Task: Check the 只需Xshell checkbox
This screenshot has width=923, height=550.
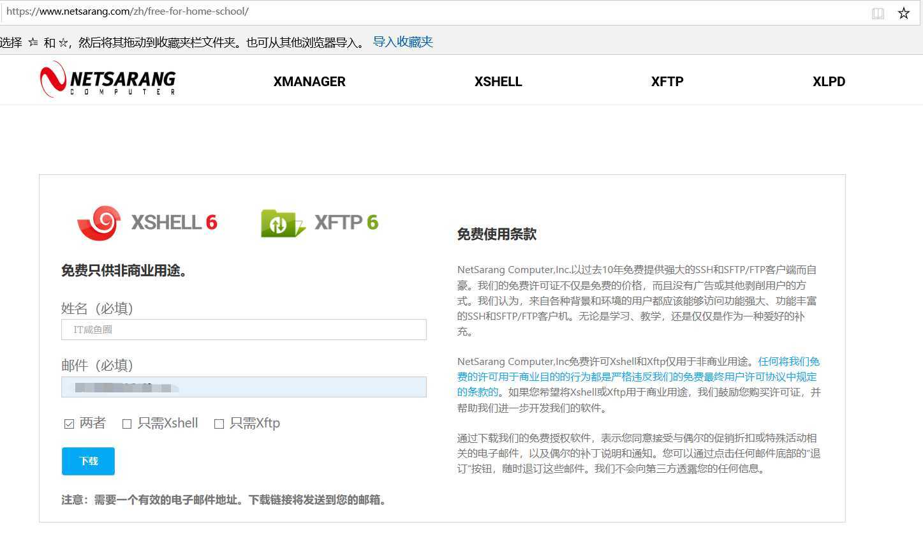Action: (x=127, y=424)
